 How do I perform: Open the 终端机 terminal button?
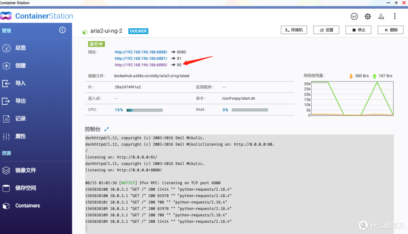294,30
